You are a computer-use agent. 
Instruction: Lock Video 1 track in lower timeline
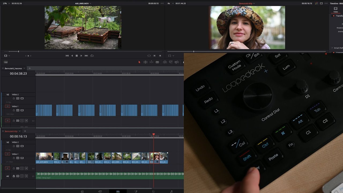click(14, 158)
